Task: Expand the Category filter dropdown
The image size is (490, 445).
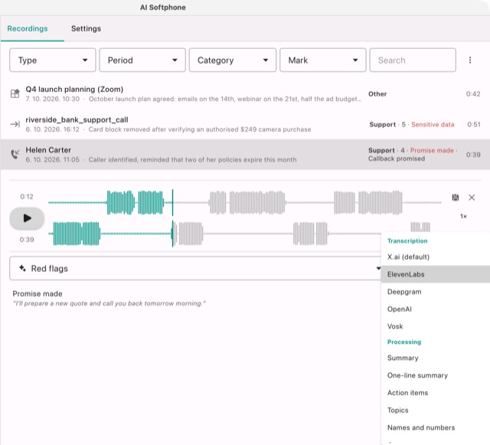Action: tap(233, 60)
